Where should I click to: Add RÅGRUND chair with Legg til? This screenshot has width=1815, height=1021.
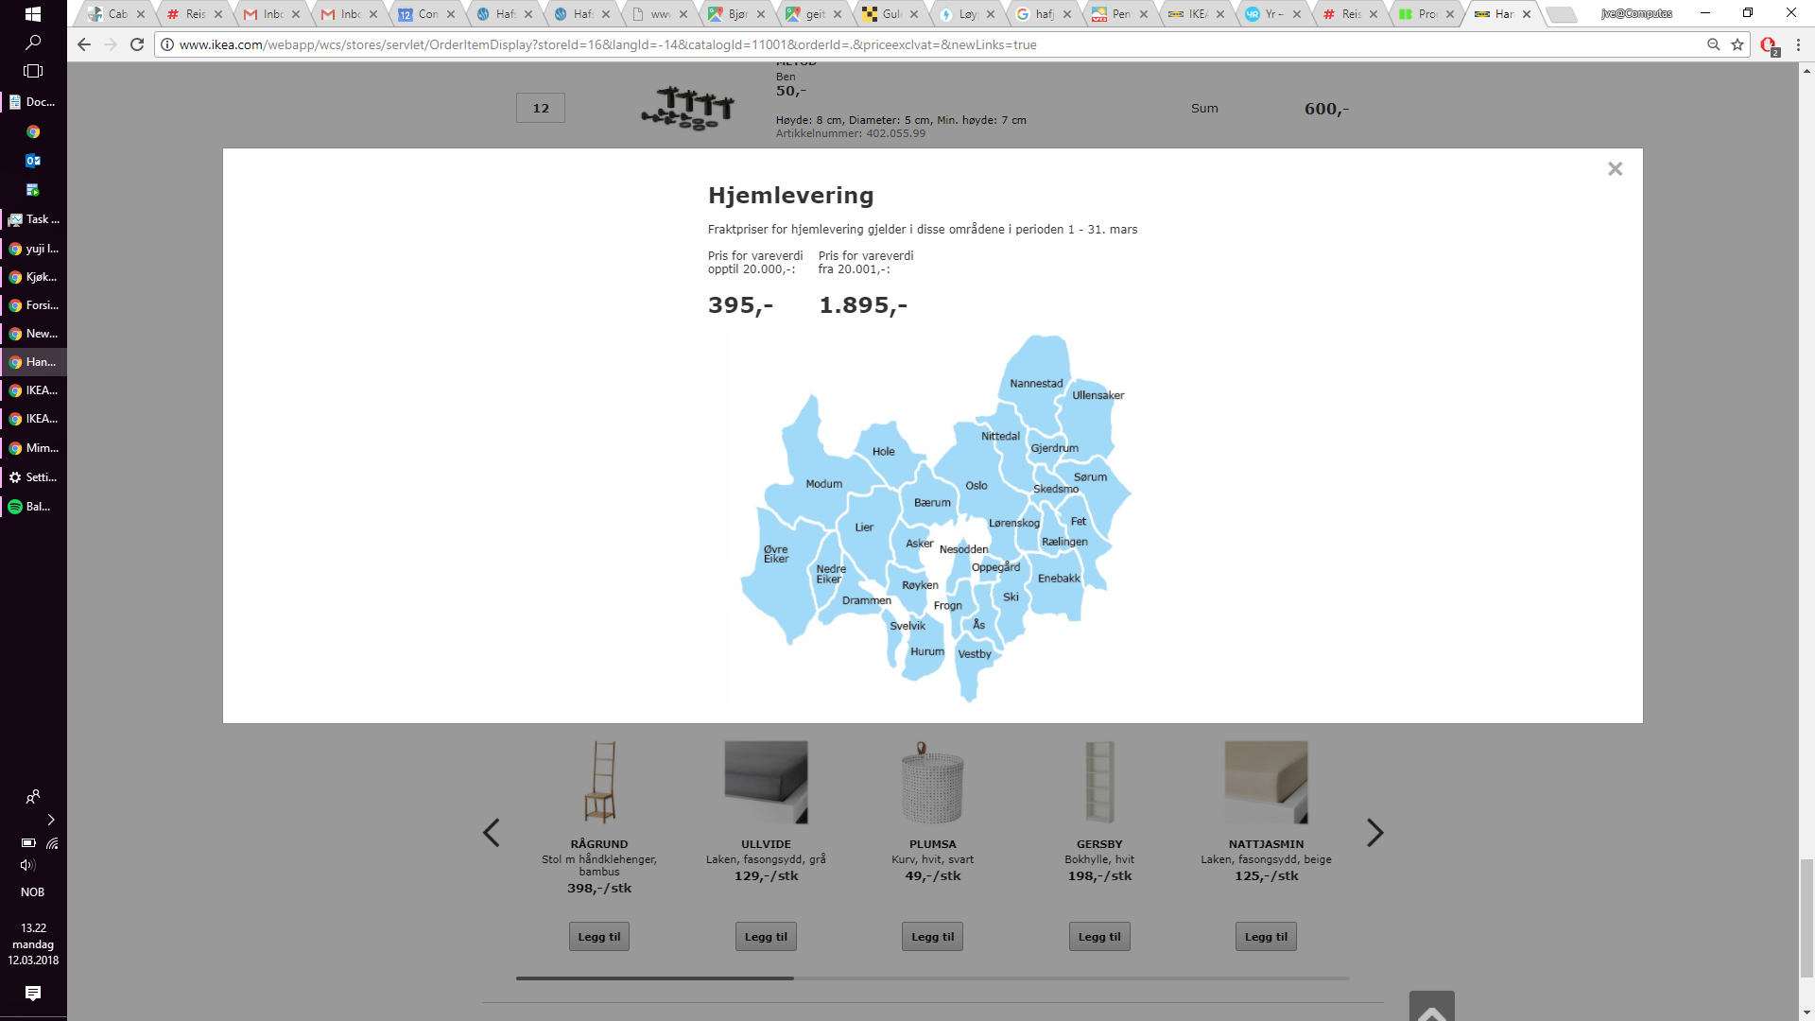click(599, 937)
